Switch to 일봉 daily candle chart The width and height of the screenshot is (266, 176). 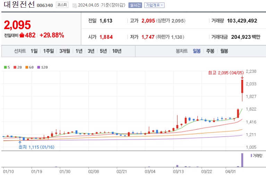(197, 51)
